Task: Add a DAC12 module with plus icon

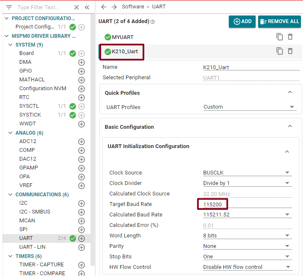Action: [81, 159]
